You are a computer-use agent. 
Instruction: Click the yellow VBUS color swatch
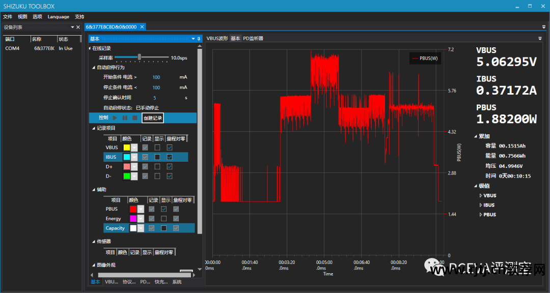(127, 148)
